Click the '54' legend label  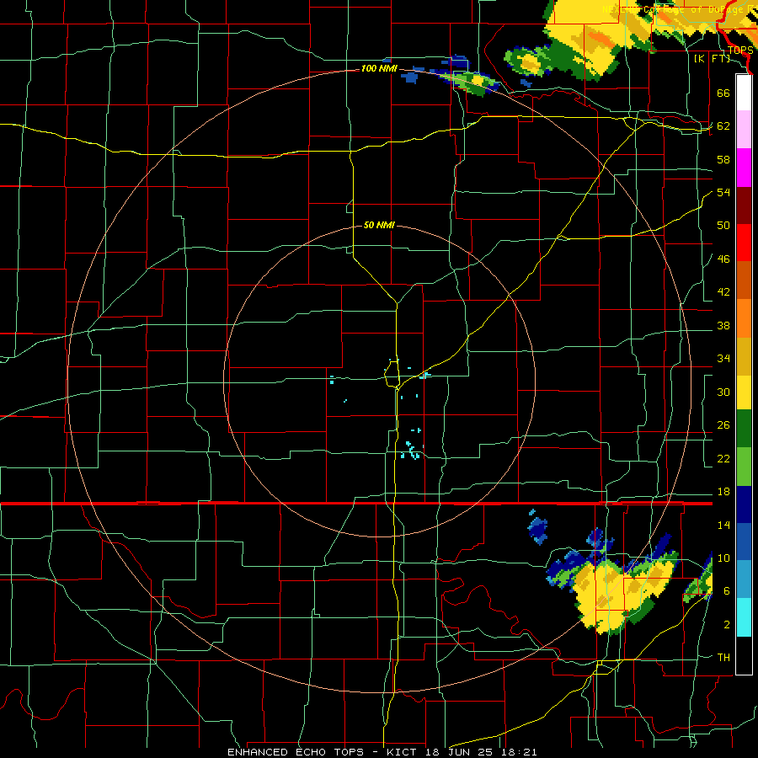click(723, 192)
